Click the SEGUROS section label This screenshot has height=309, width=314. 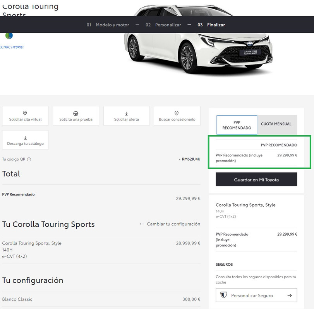click(224, 265)
